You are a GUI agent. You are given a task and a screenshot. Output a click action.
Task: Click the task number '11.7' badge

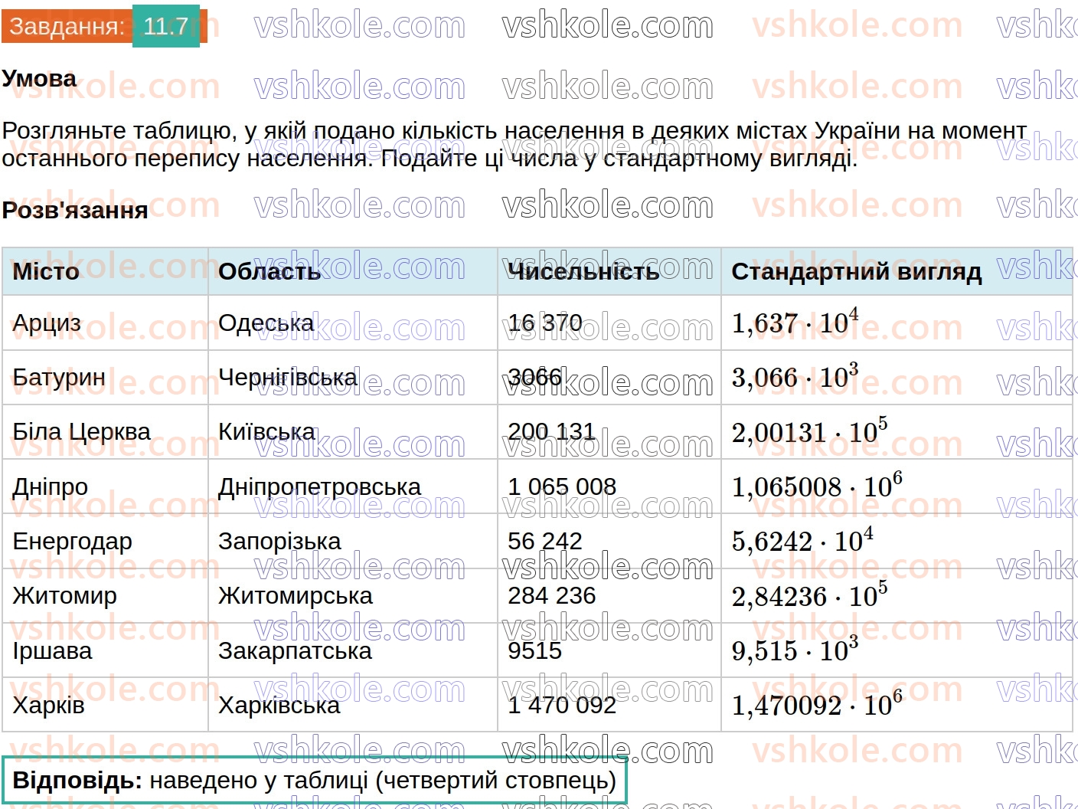tap(166, 26)
